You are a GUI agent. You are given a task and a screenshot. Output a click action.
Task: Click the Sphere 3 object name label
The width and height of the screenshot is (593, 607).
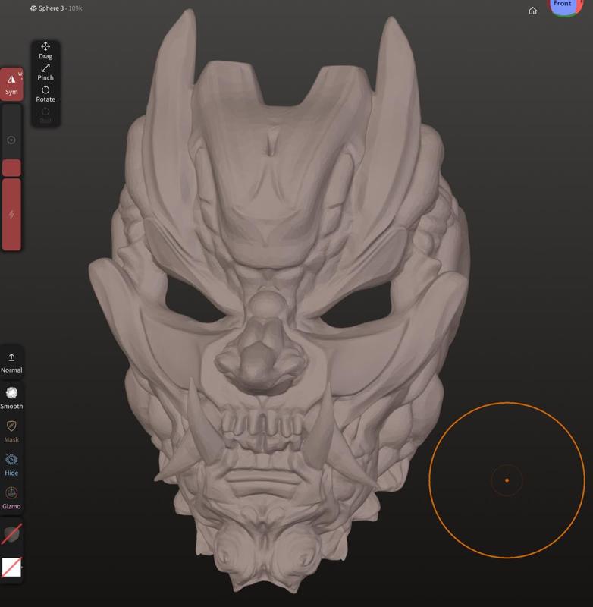(x=51, y=8)
